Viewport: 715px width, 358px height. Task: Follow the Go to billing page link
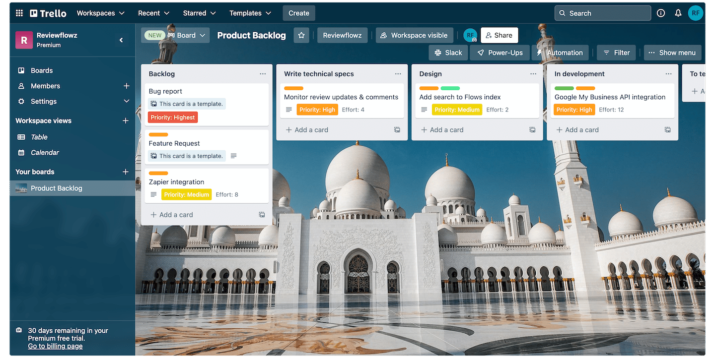tap(55, 346)
